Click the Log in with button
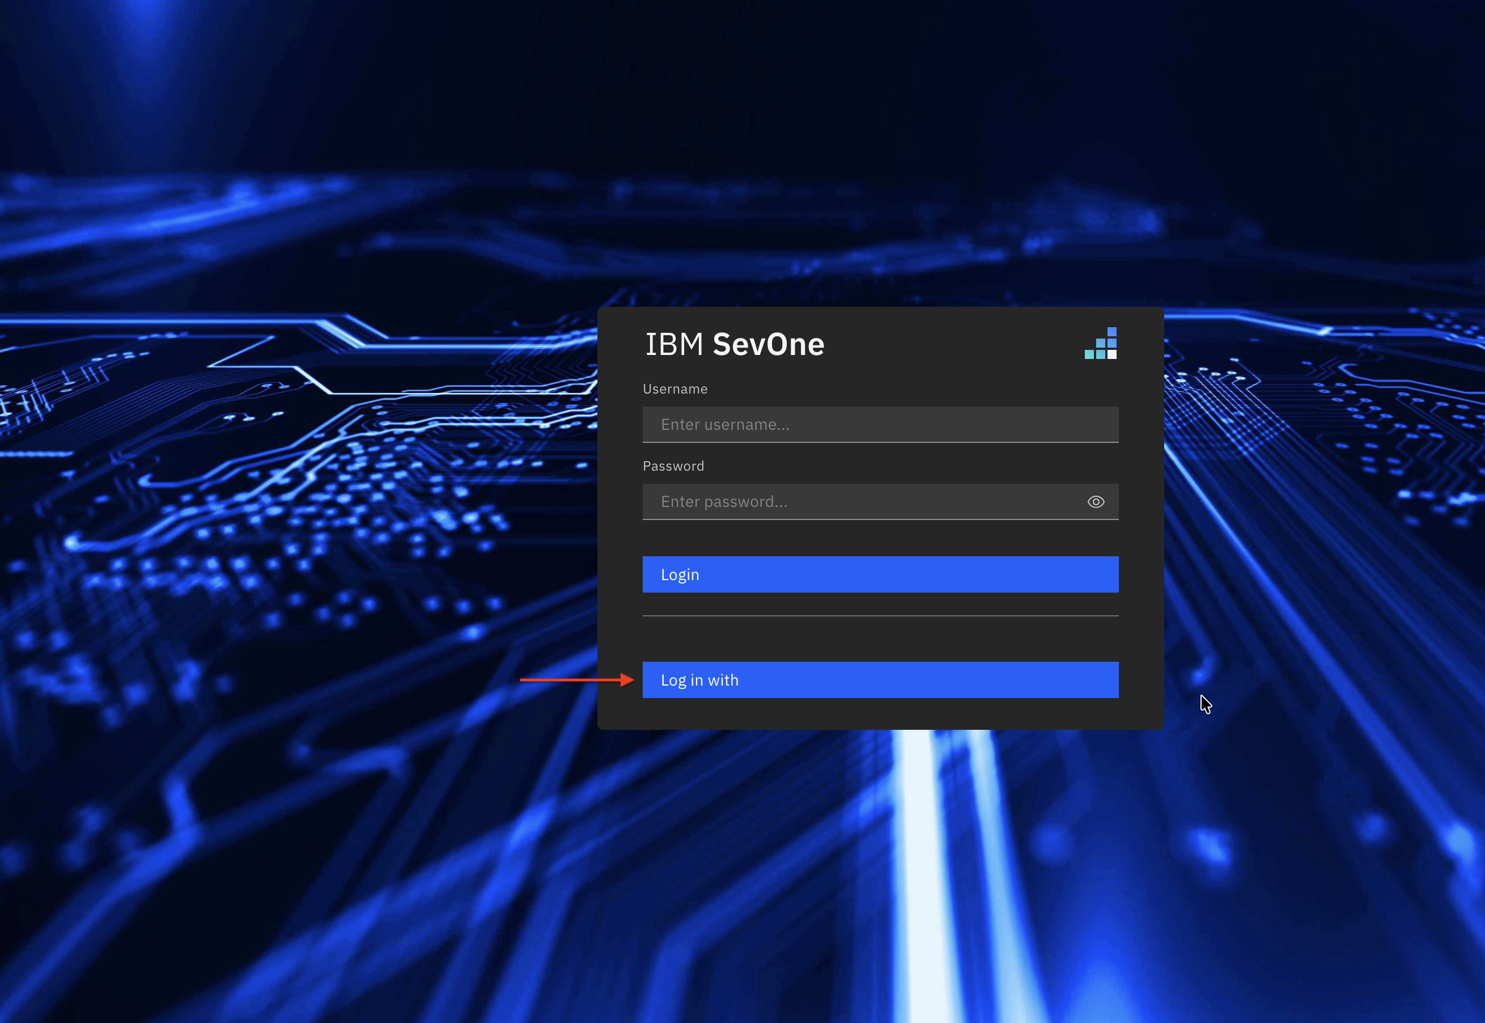 click(880, 680)
